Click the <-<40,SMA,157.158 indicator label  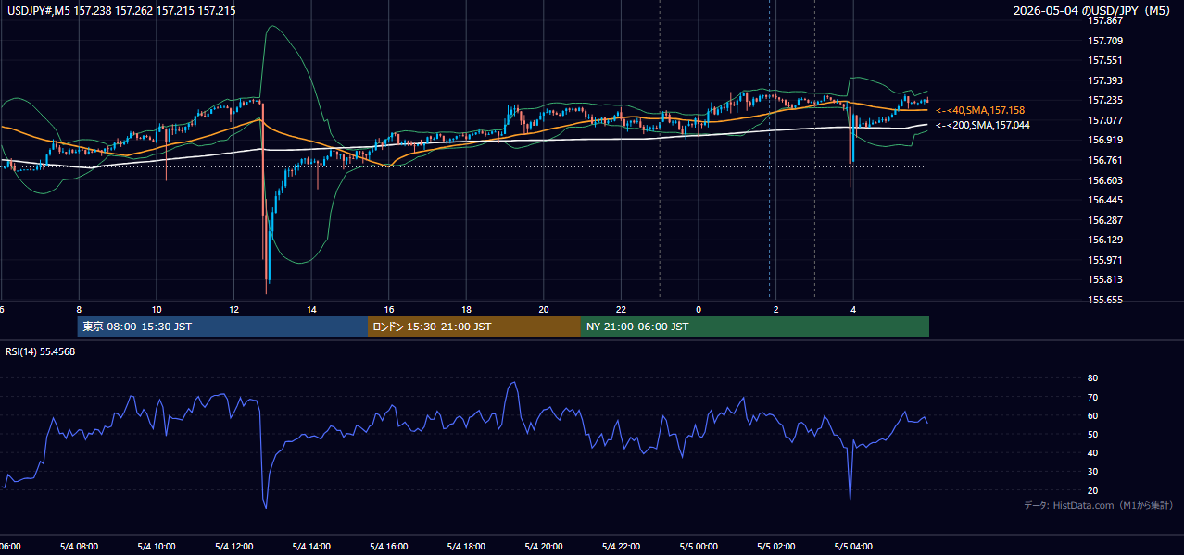click(980, 110)
